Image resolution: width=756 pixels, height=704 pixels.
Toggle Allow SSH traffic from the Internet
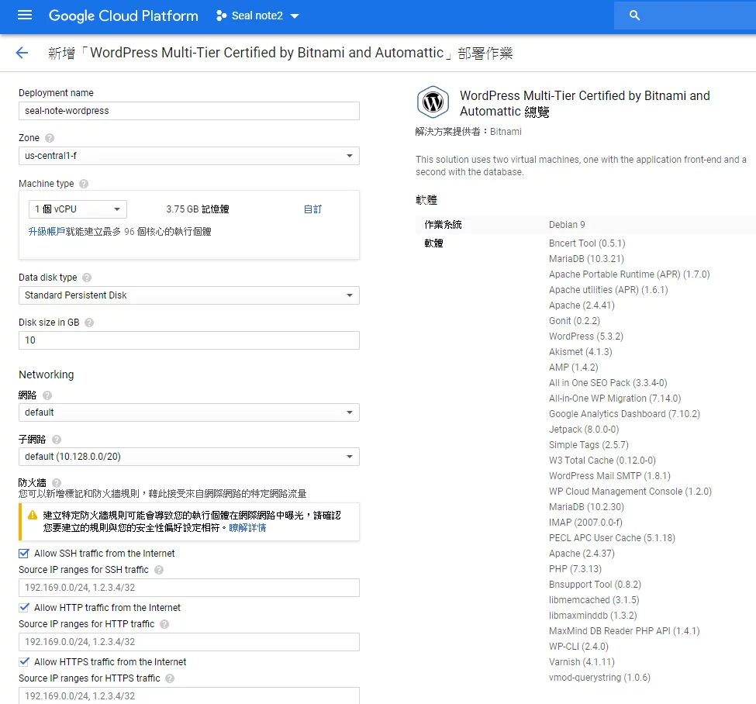(23, 554)
